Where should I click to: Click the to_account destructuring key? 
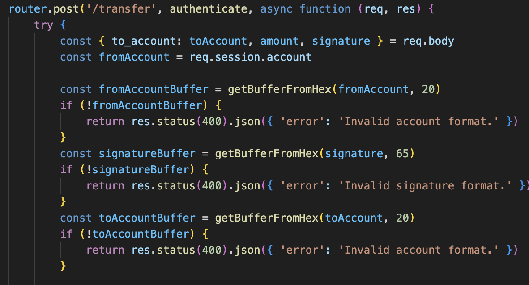click(x=144, y=41)
